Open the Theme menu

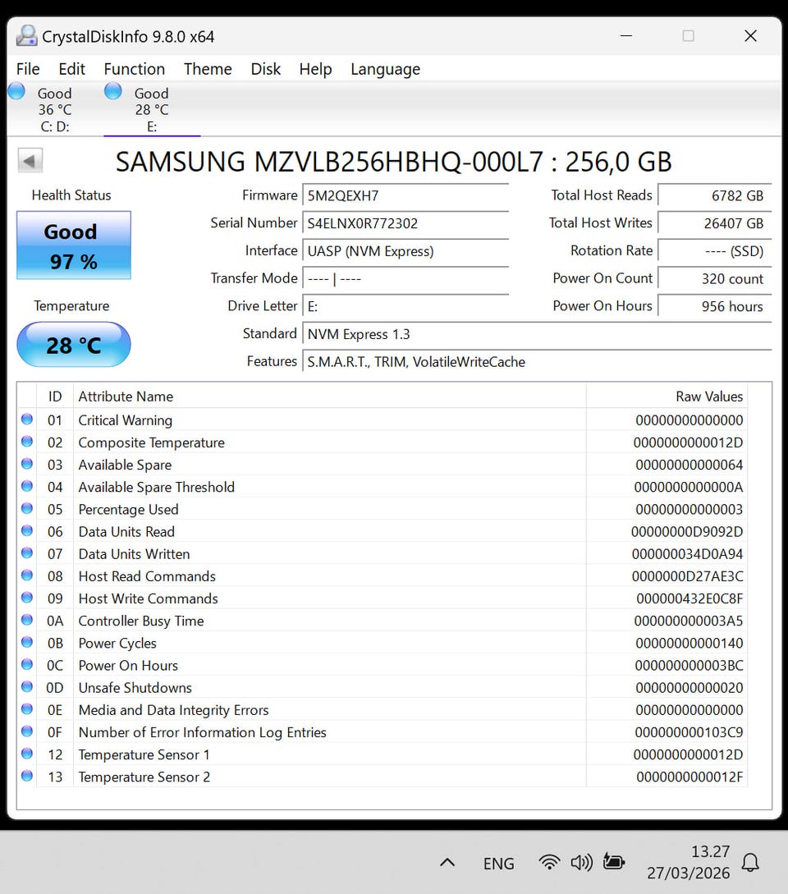208,69
